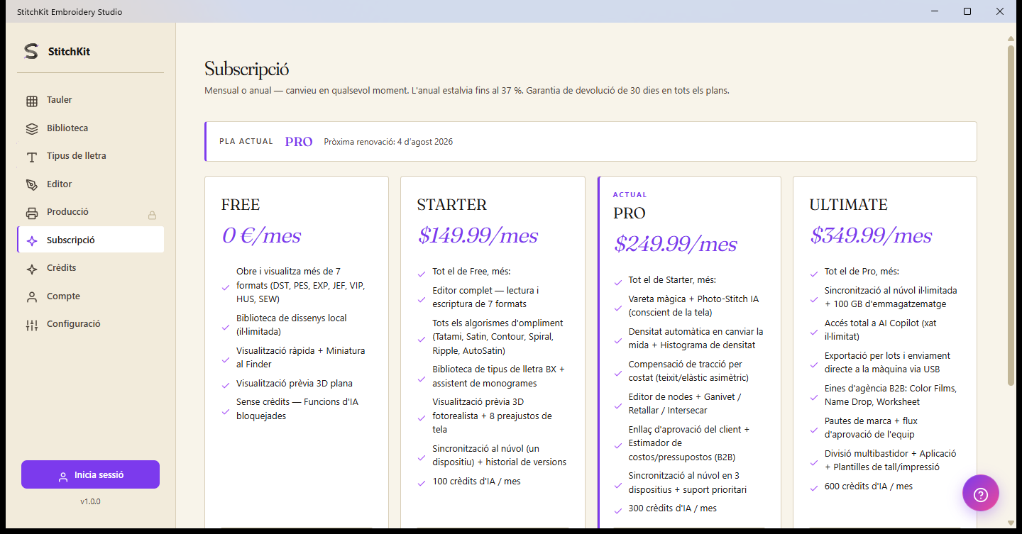
Task: Select the FREE plan card heading
Action: click(x=241, y=205)
